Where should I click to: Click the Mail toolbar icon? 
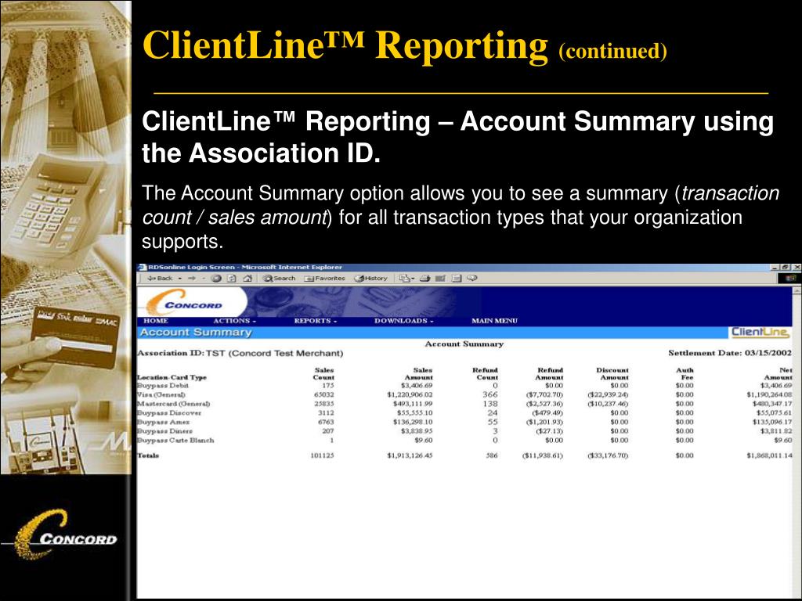[406, 278]
